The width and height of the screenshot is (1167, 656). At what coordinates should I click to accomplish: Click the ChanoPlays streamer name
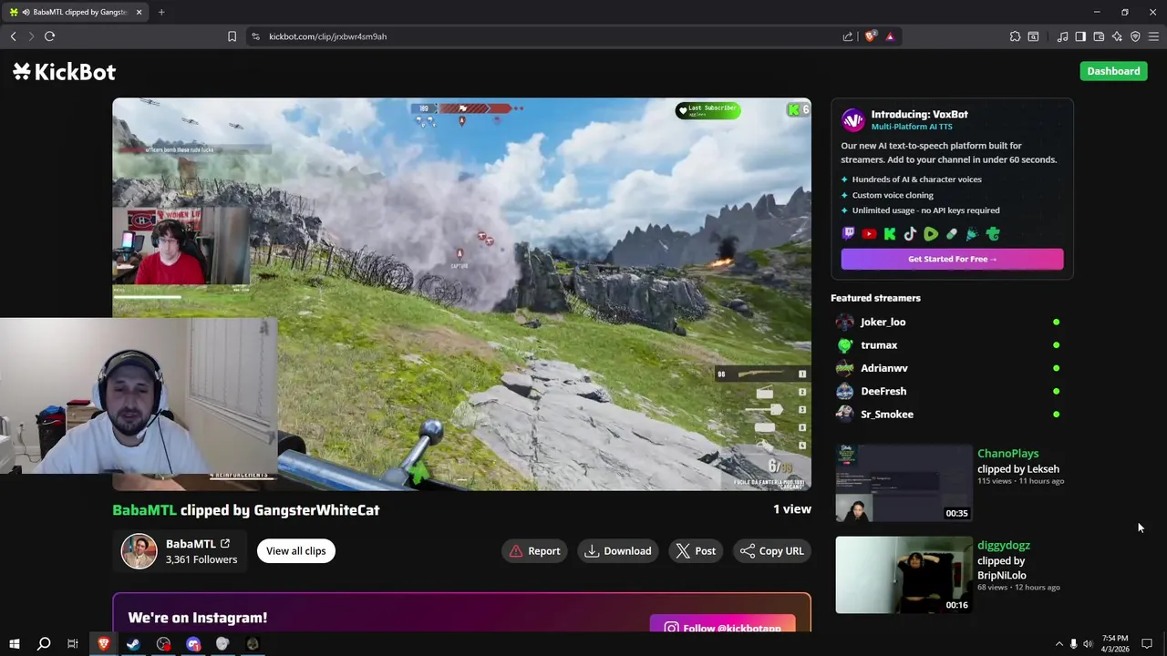(x=1007, y=454)
